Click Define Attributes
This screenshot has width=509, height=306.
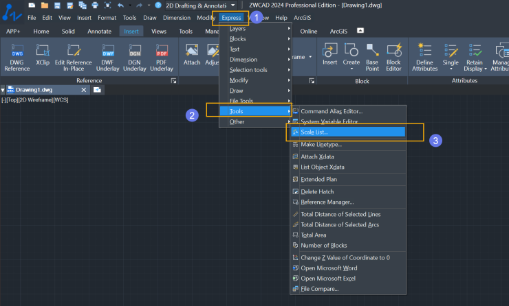[x=425, y=58]
